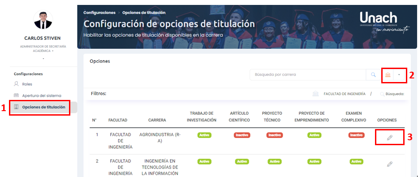Click Agroindustria's Inactivo badge under Examen Complexivo
The width and height of the screenshot is (418, 177).
pyautogui.click(x=356, y=135)
